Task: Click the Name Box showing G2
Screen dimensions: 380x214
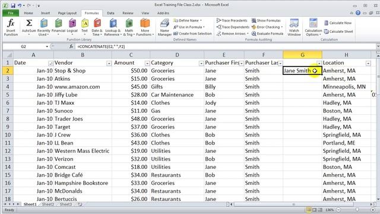Action: [x=24, y=46]
